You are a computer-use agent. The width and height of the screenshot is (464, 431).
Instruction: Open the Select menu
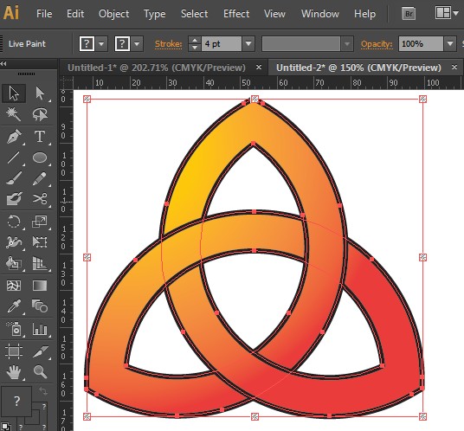pos(195,14)
